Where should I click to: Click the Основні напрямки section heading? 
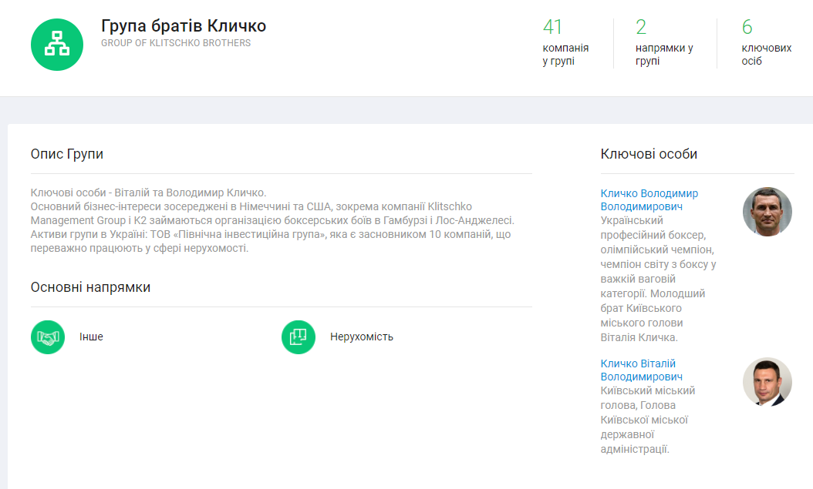(90, 287)
